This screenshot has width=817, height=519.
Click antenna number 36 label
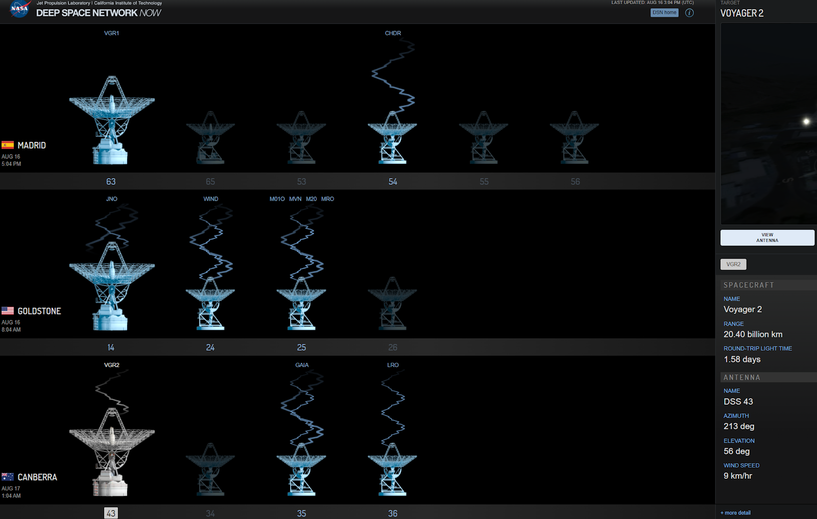pos(393,513)
